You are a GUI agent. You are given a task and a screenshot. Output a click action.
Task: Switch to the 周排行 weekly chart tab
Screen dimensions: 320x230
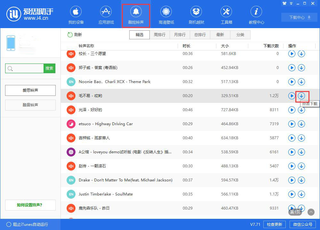tap(159, 34)
